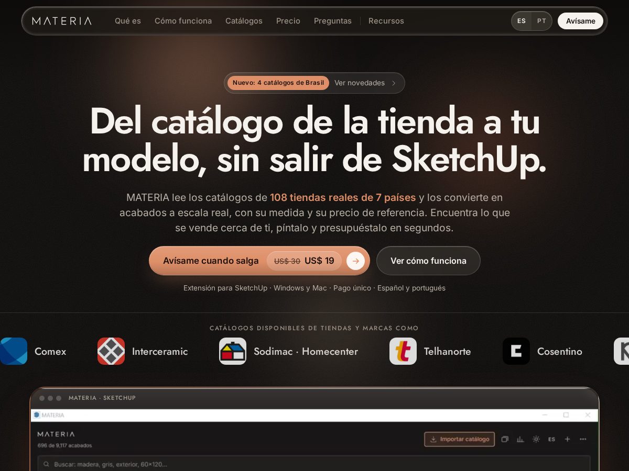Close the MATERIA plugin window

click(588, 415)
